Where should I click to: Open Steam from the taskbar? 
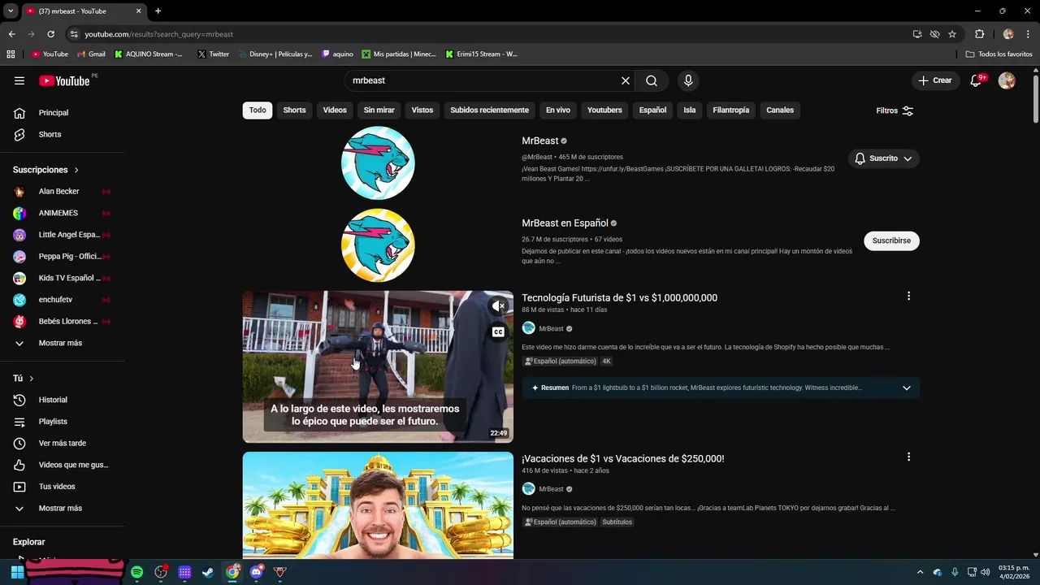click(x=209, y=572)
